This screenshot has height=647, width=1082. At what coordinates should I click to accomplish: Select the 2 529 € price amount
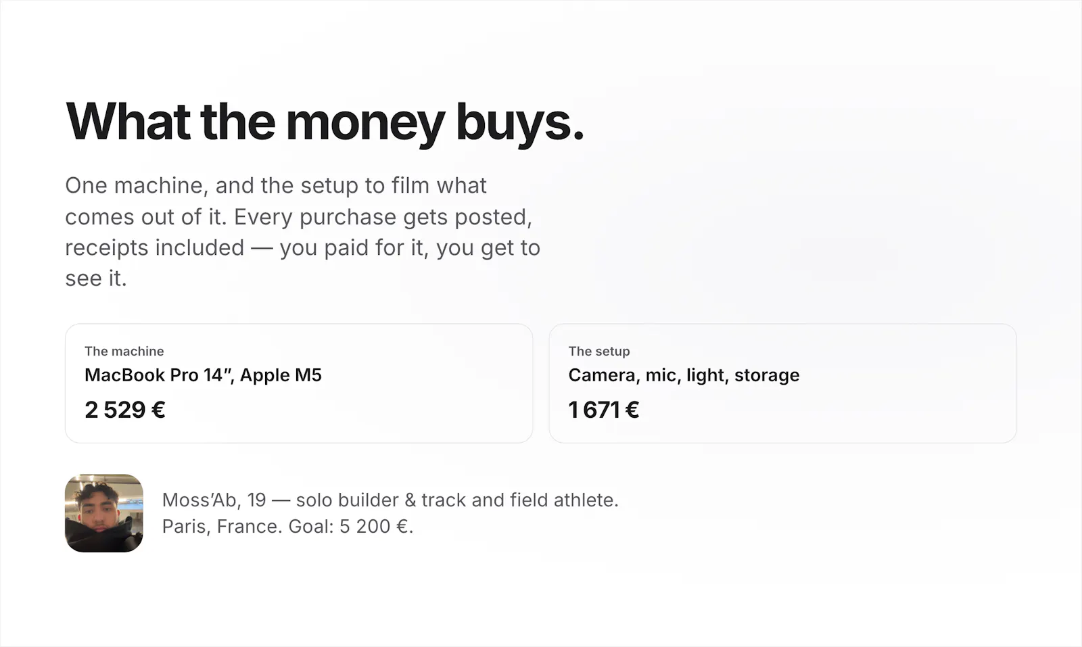click(125, 410)
